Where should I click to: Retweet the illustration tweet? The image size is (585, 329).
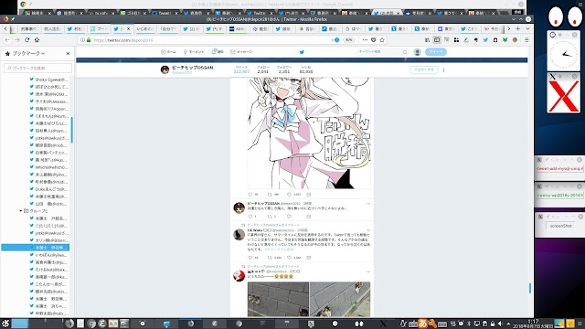tap(270, 195)
